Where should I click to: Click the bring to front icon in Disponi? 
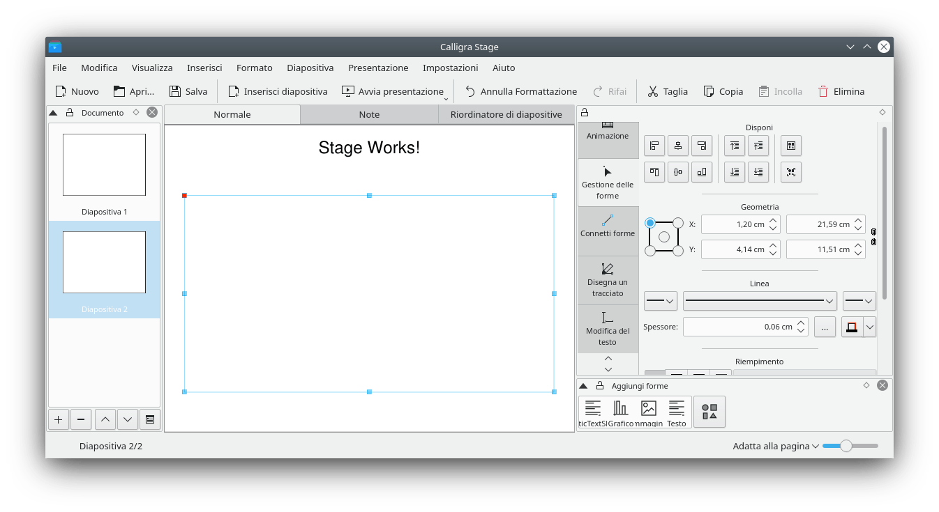tap(734, 146)
